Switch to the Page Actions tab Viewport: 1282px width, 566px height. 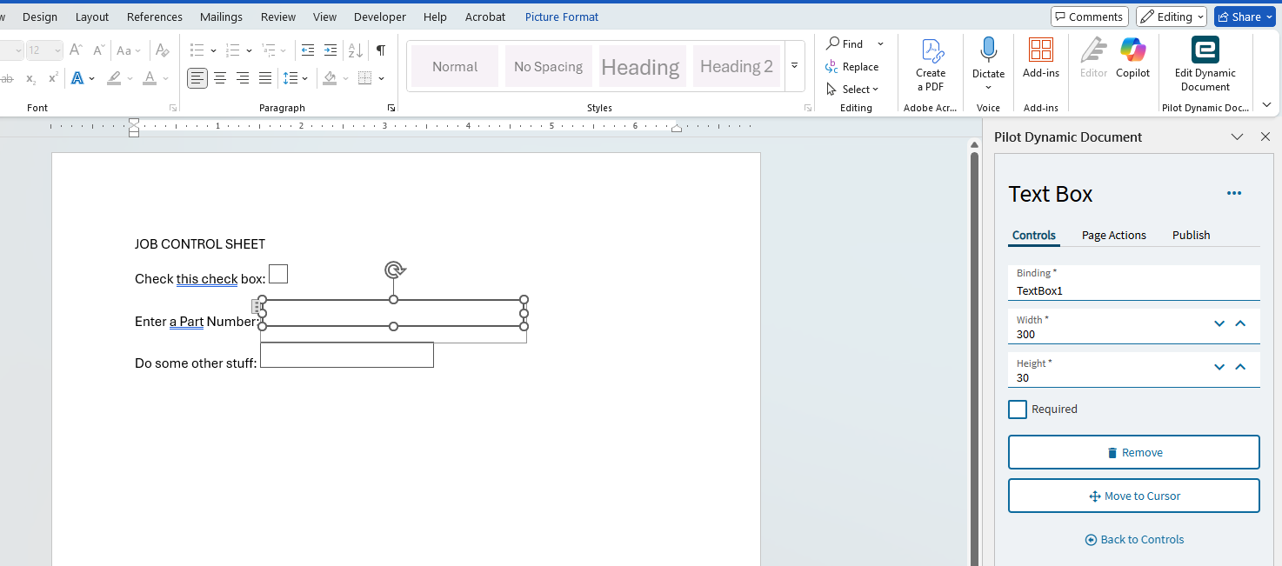pyautogui.click(x=1113, y=236)
